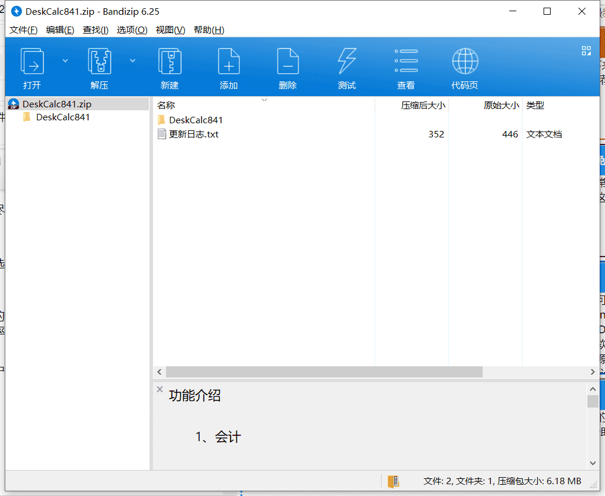Screen dimensions: 605x496
Task: Maximize the Bandizip window
Action: tap(547, 12)
